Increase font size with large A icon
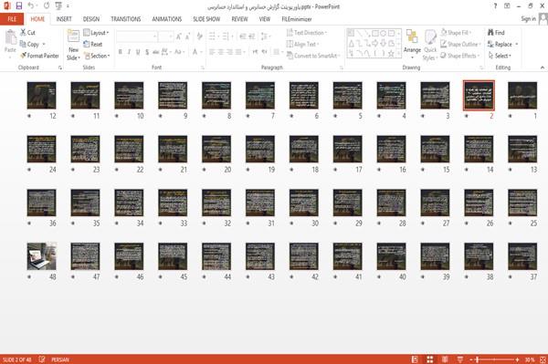The image size is (548, 364). tap(179, 36)
